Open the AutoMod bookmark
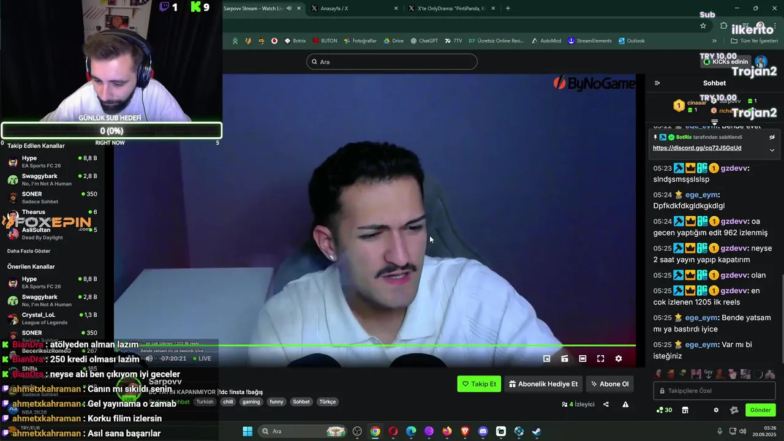Screen dimensions: 784x441 [546, 41]
